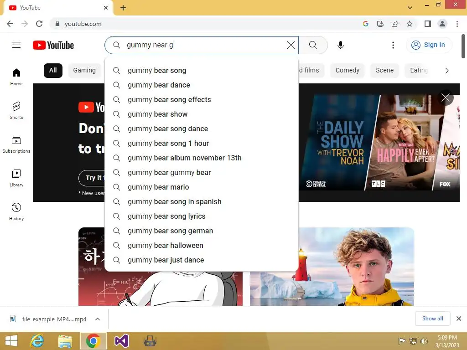Close the YouTube tab
This screenshot has height=350, width=467.
pos(106,8)
